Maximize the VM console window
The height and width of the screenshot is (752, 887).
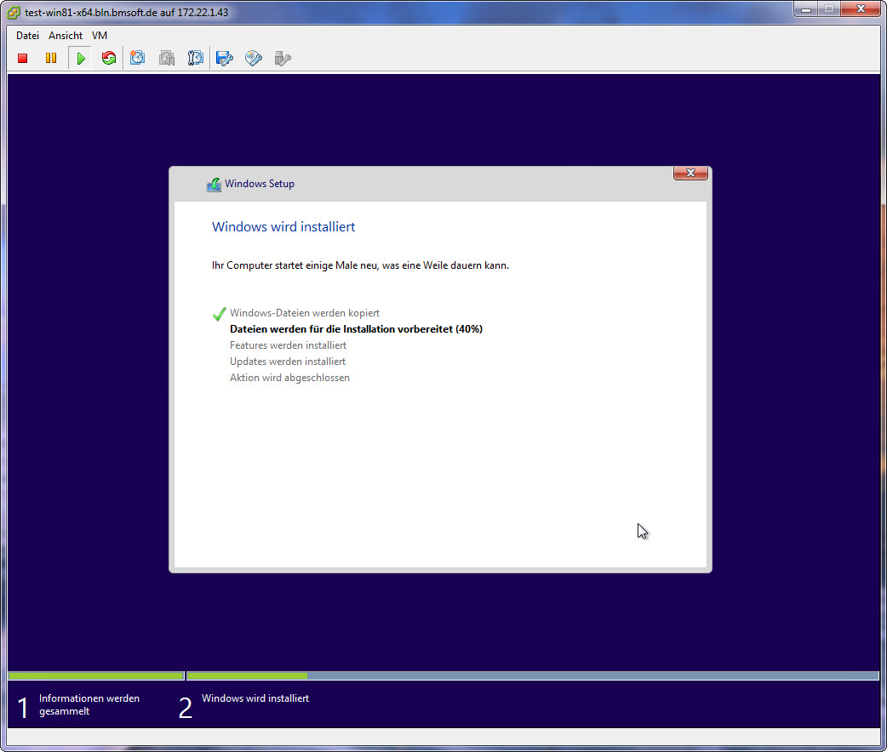[x=829, y=9]
